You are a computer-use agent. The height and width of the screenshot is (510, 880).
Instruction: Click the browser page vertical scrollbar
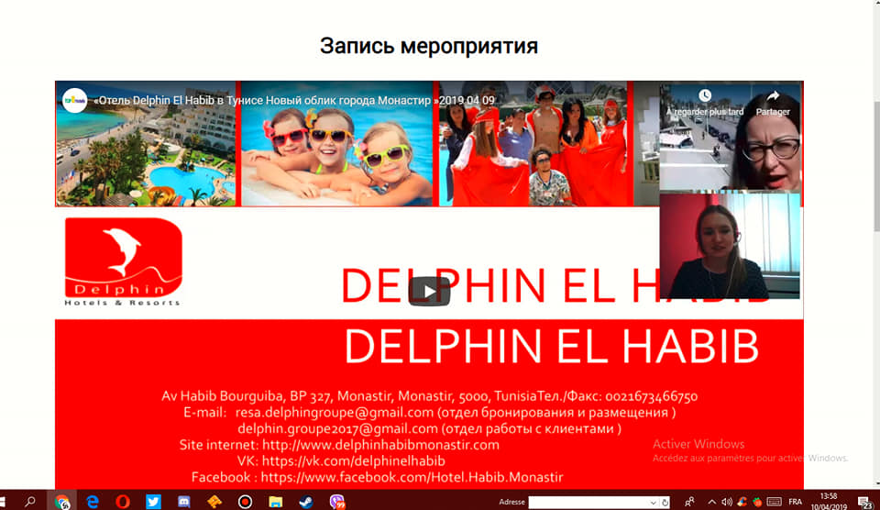[x=876, y=166]
